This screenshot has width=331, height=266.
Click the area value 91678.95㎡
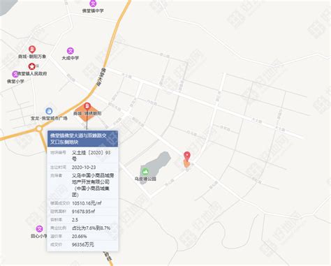[x=83, y=212]
